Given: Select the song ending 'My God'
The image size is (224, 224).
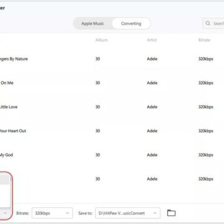Looking at the screenshot, I should (6, 155).
